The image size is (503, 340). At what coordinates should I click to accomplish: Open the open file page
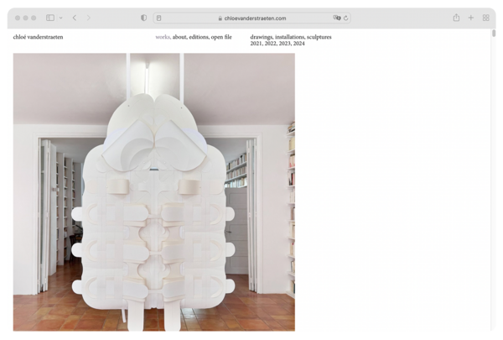pyautogui.click(x=222, y=37)
